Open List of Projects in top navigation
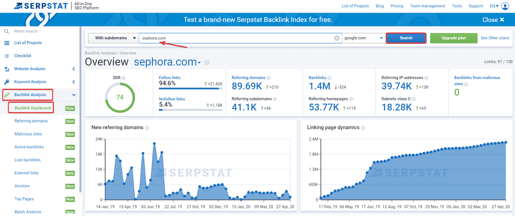This screenshot has height=216, width=515. pyautogui.click(x=355, y=6)
